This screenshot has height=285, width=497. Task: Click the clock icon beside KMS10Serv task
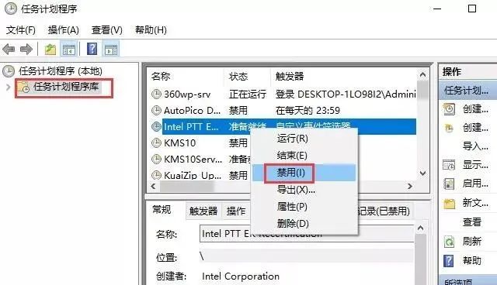point(156,159)
